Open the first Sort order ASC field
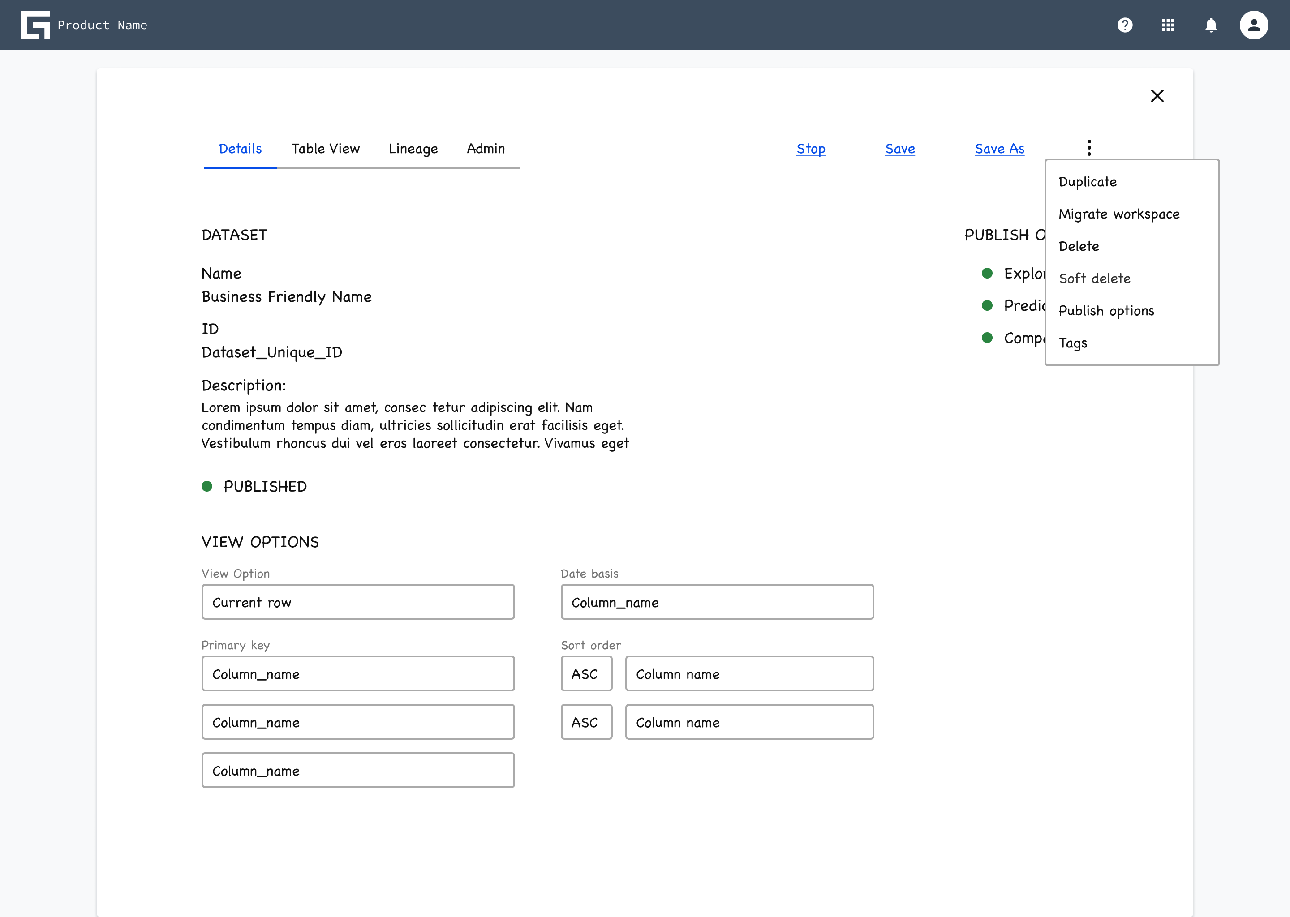Image resolution: width=1290 pixels, height=917 pixels. tap(586, 673)
